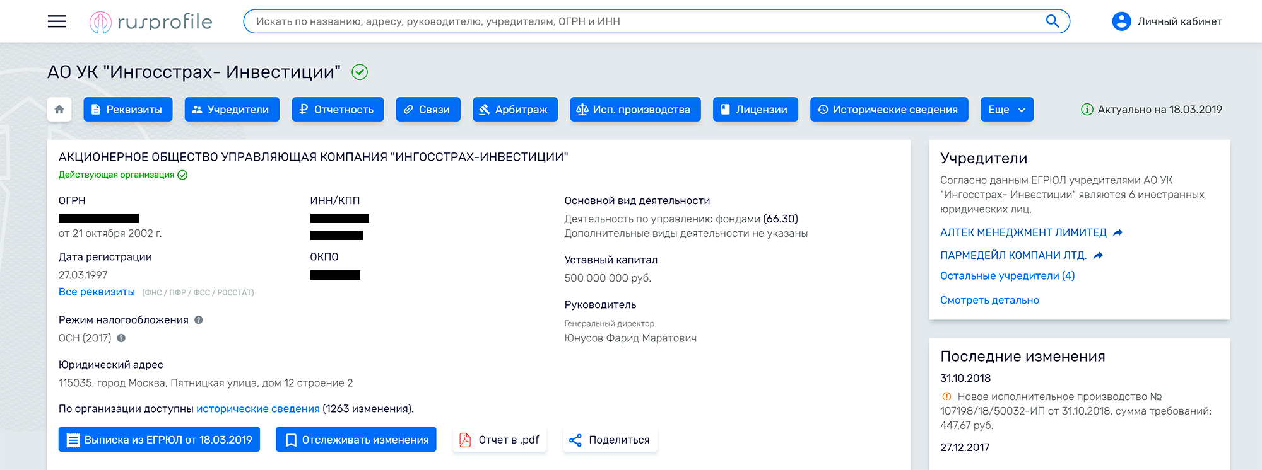Open the исторические сведения link in the text

(258, 409)
